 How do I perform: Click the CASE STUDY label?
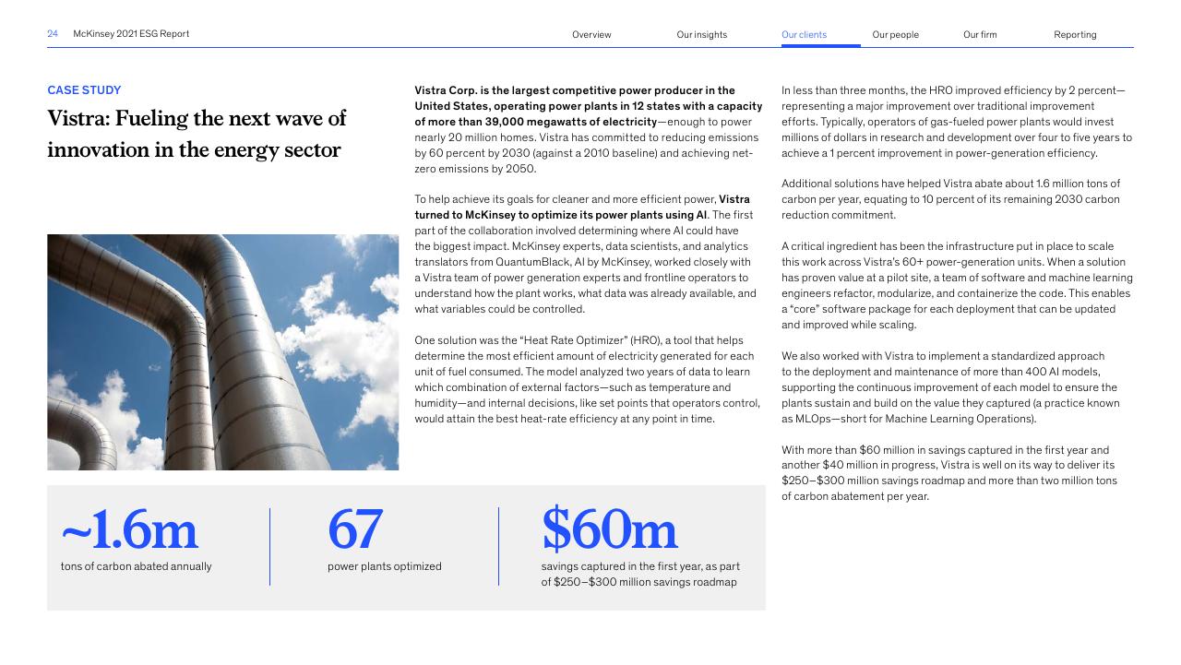point(84,90)
